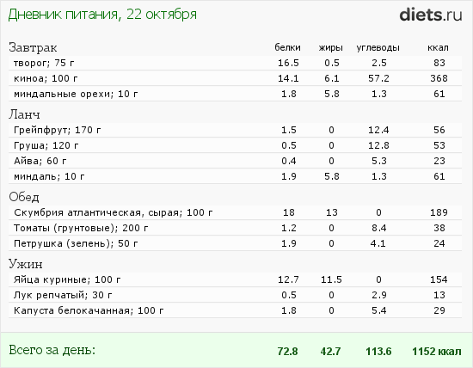Click carbs value 8.4 for Томаты
473x368 pixels.
(x=378, y=228)
